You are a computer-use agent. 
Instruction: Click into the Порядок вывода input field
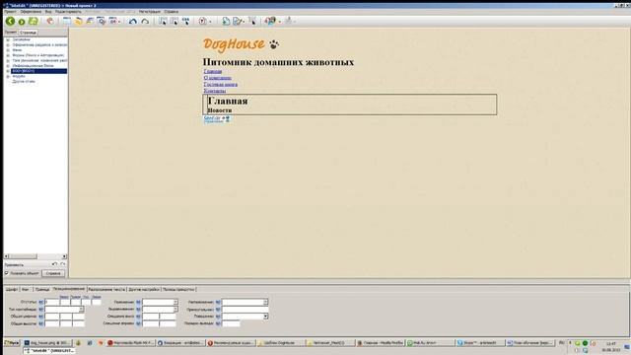click(231, 323)
